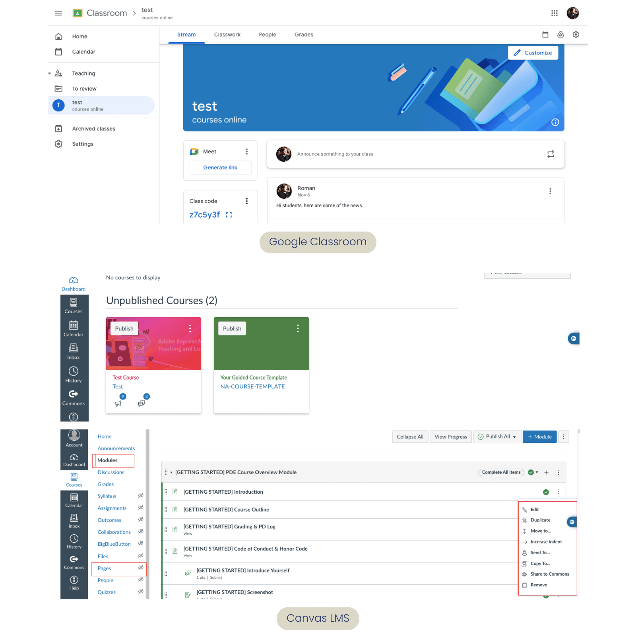Click the View Progress button
636x636 pixels.
point(451,437)
